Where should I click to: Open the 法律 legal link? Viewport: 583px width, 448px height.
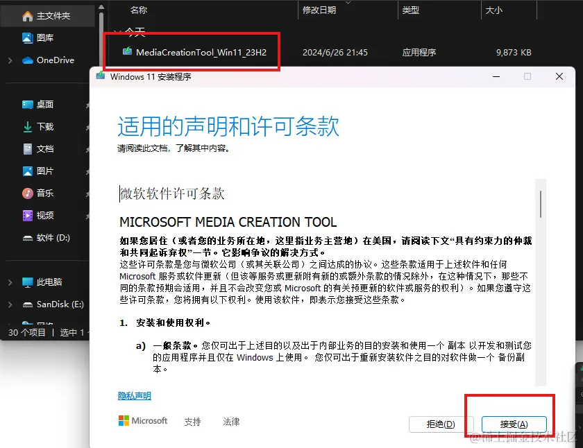(231, 422)
